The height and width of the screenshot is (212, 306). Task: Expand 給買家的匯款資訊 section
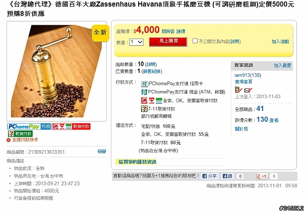pos(138,162)
